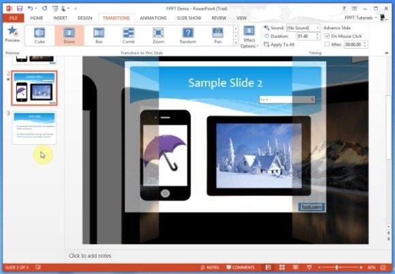Viewport: 395px width, 274px height.
Task: Expand the Effect Options menu
Action: 249,37
